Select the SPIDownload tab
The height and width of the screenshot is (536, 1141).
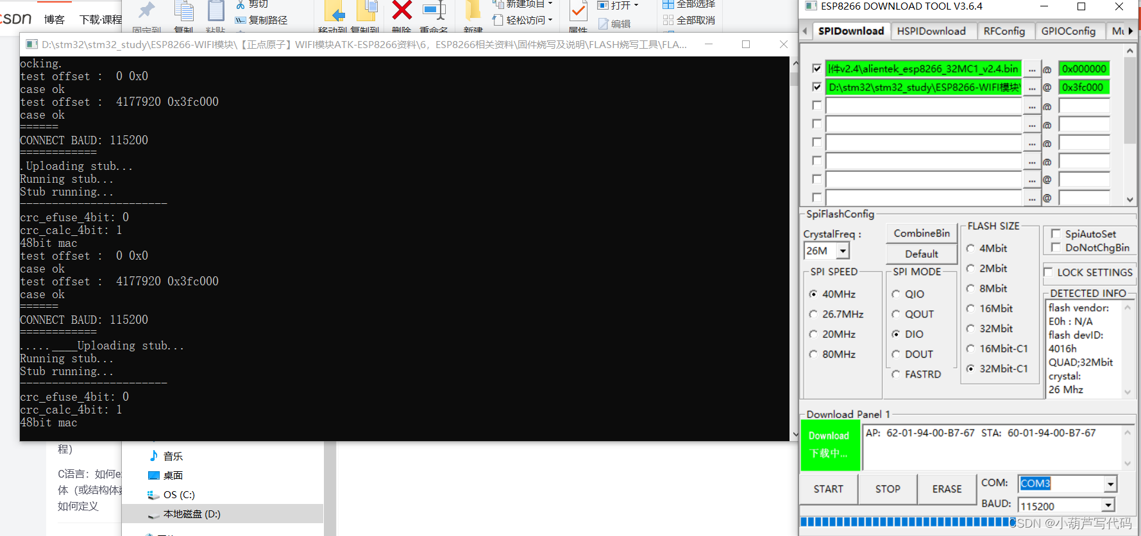851,31
